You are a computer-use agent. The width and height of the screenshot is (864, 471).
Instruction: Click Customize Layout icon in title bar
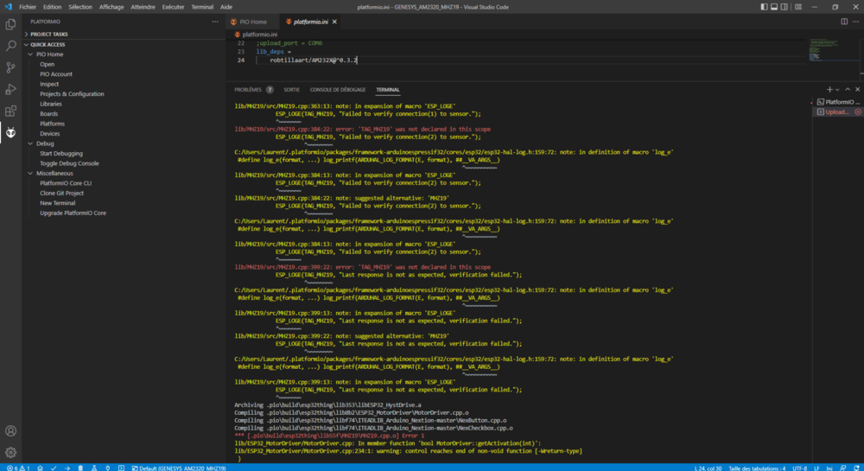pyautogui.click(x=797, y=7)
